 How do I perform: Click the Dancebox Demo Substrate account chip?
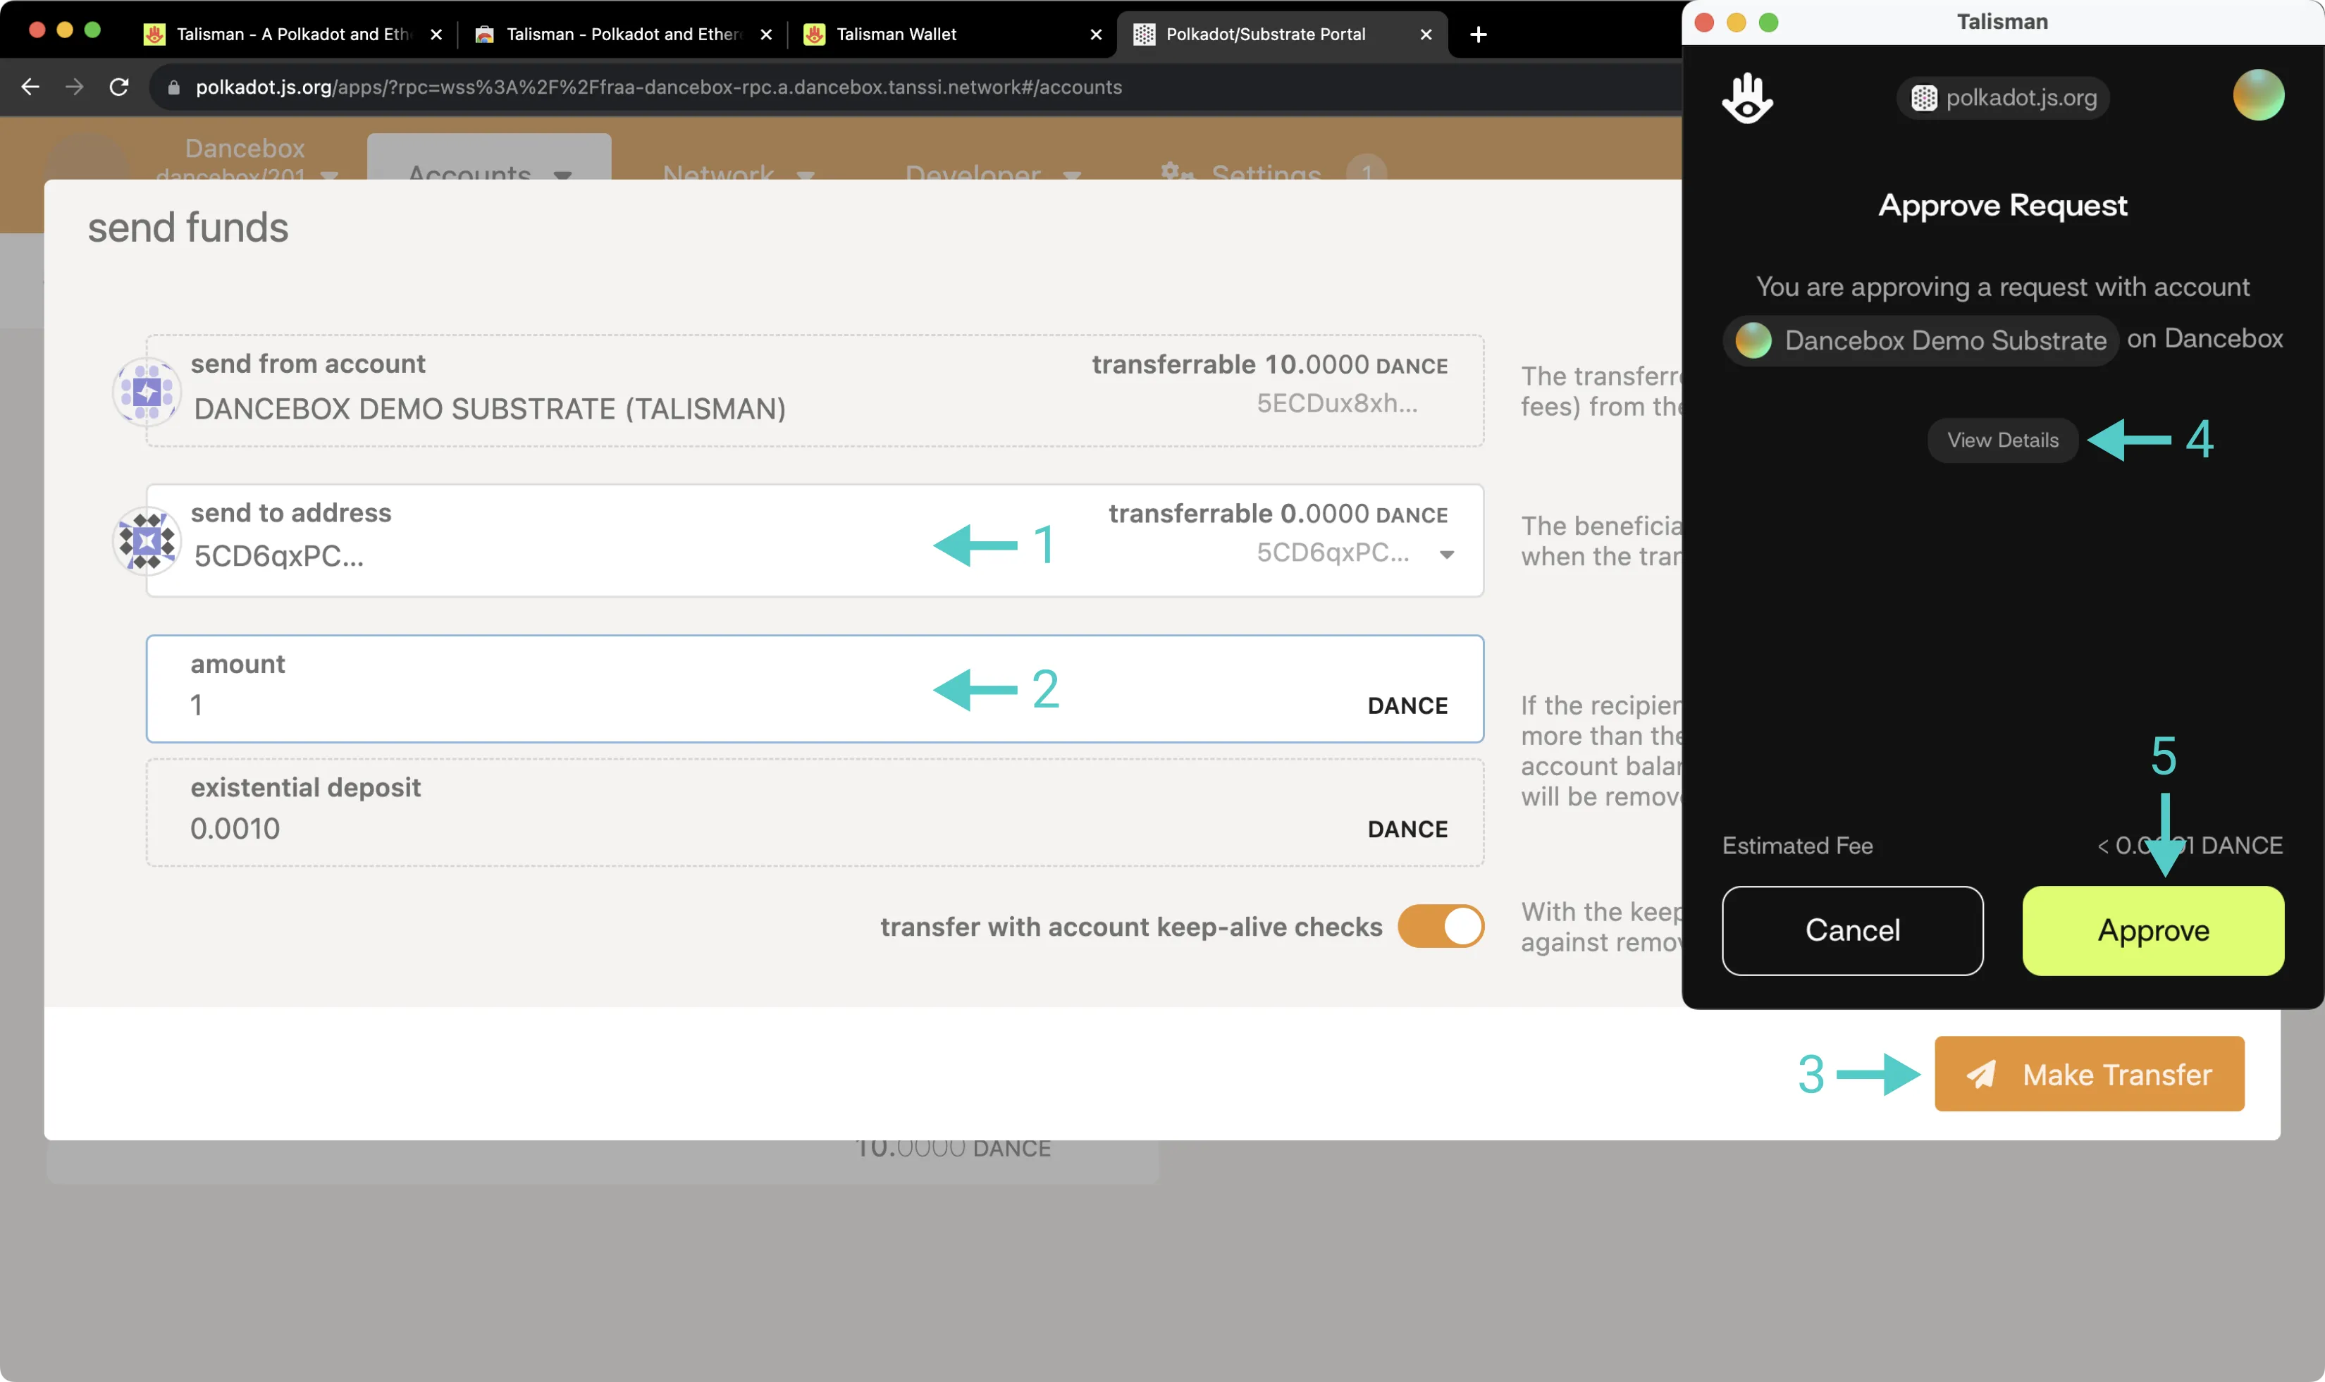pyautogui.click(x=1920, y=340)
